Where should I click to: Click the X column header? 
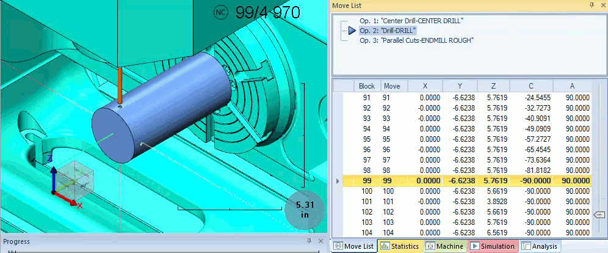click(425, 86)
